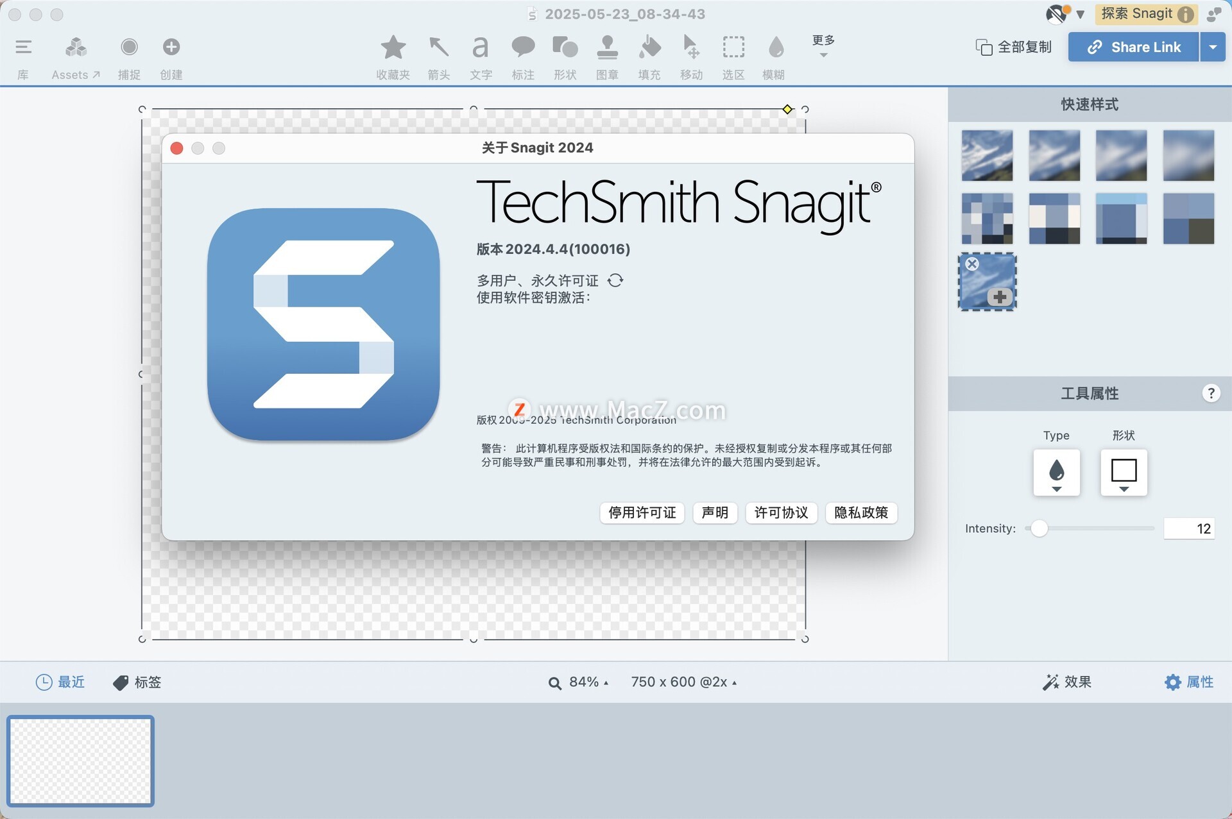Click the Share Link button

1134,47
